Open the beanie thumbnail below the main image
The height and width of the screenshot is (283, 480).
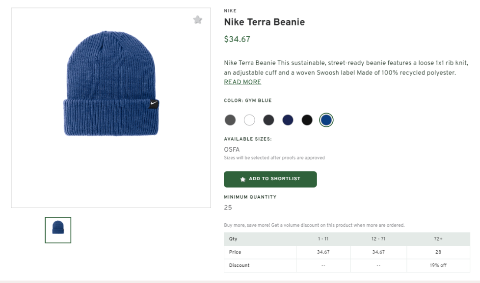click(57, 231)
